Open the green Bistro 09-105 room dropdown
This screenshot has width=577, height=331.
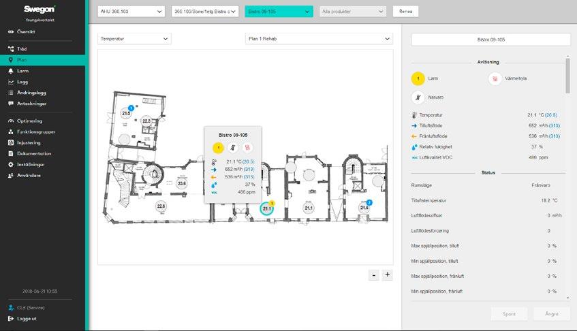pos(279,12)
